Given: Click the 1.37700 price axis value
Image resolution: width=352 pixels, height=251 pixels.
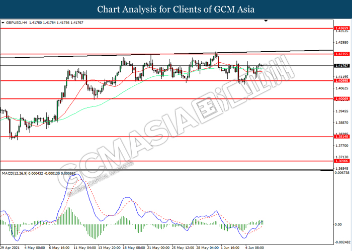Looking at the screenshot, I should [341, 146].
